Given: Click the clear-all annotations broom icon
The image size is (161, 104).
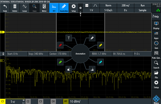Looking at the screenshot, I should coord(92,69).
